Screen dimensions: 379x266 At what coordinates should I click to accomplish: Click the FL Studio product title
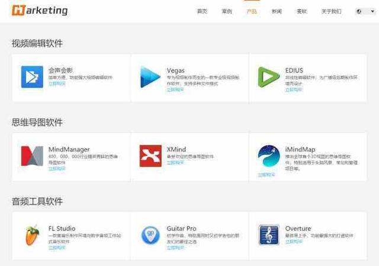tap(62, 229)
